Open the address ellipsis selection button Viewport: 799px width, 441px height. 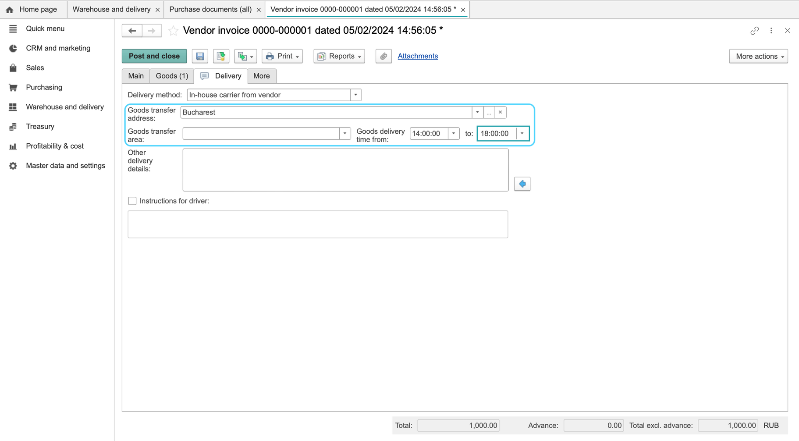tap(489, 112)
